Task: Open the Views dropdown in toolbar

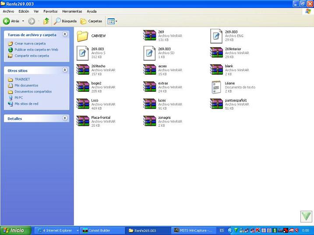Action: point(113,21)
